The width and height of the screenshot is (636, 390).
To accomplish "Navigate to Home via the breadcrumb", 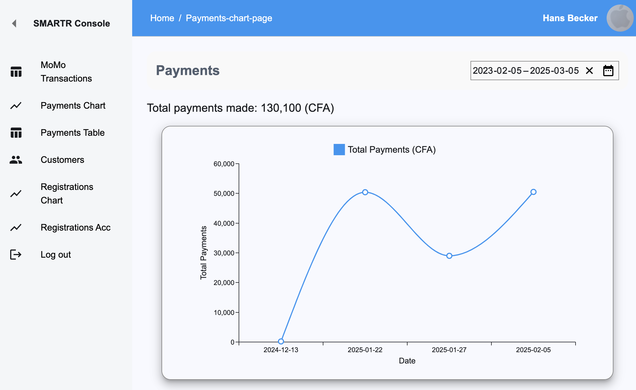I will (162, 18).
